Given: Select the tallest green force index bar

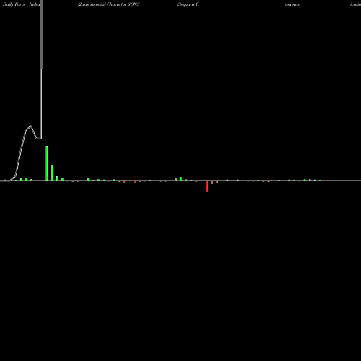Looking at the screenshot, I should pos(47,163).
